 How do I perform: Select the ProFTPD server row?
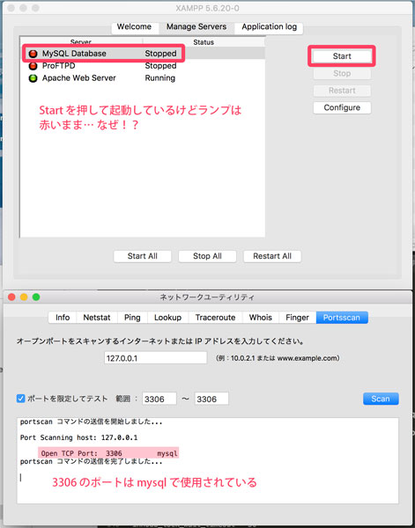(143, 66)
